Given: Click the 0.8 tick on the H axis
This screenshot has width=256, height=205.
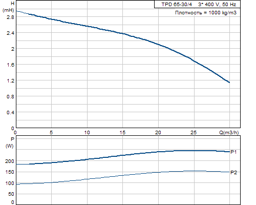Looking at the screenshot, I should point(10,96).
